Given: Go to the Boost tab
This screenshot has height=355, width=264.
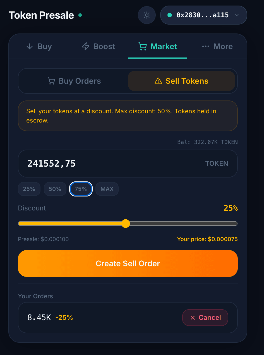Looking at the screenshot, I should coord(99,46).
